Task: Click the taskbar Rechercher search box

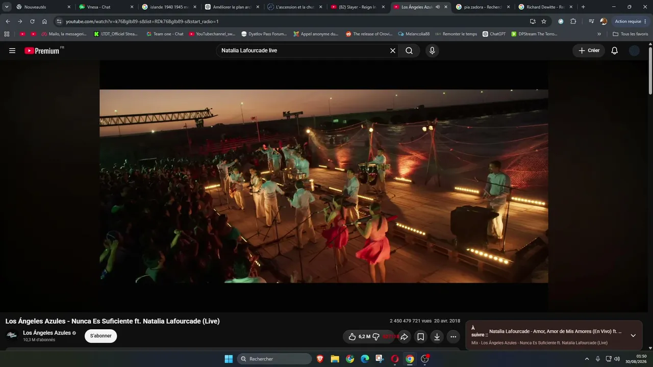Action: coord(274,359)
